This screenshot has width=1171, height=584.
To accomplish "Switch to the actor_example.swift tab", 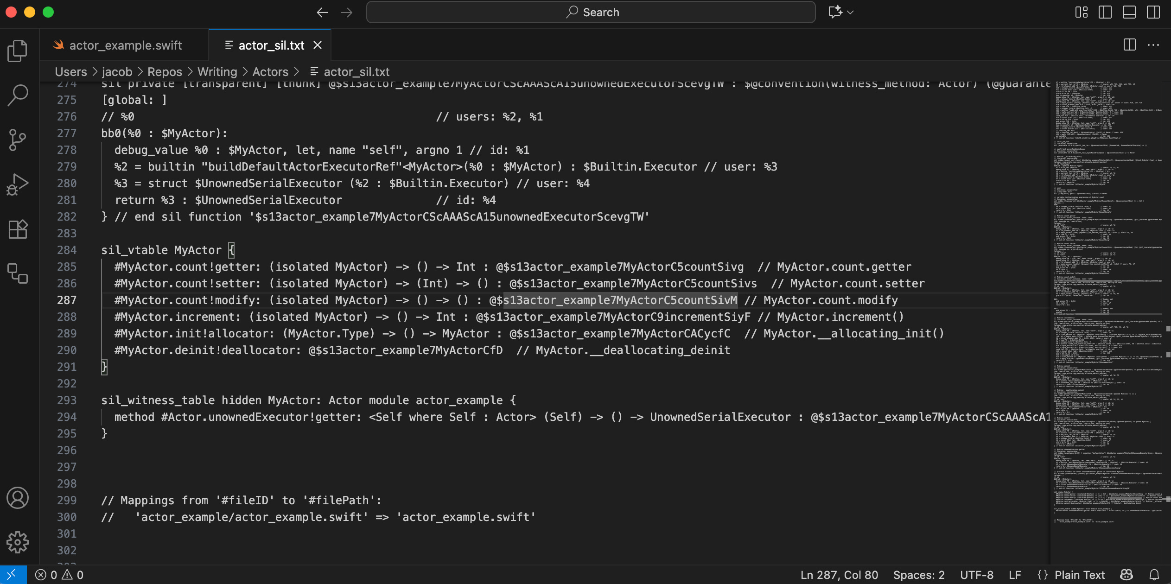I will [124, 45].
